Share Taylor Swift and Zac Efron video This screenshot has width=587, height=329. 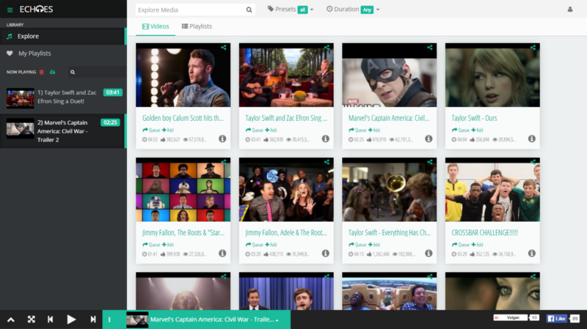[x=327, y=48]
